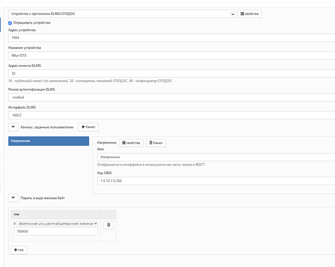Click the top свойства button beside device type
Screen dimensions: 335x267
pyautogui.click(x=250, y=14)
